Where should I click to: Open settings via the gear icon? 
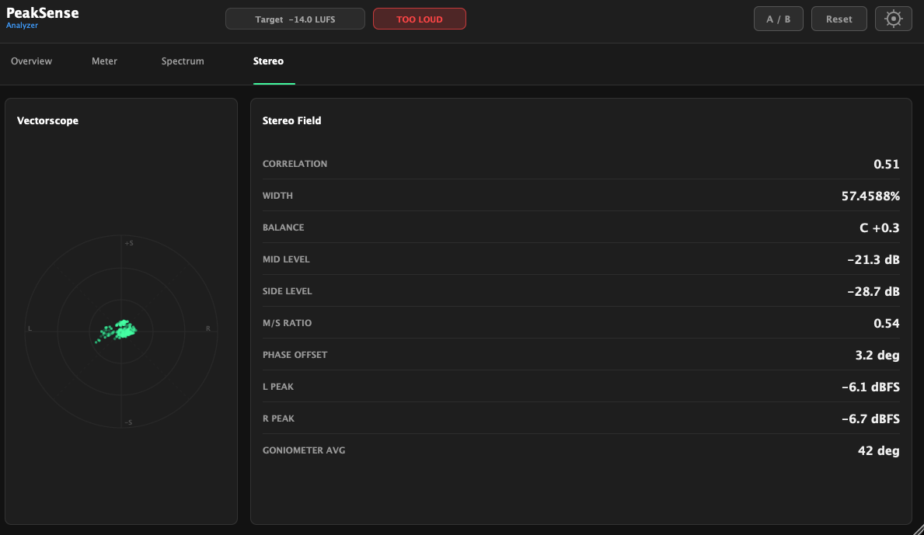(894, 19)
